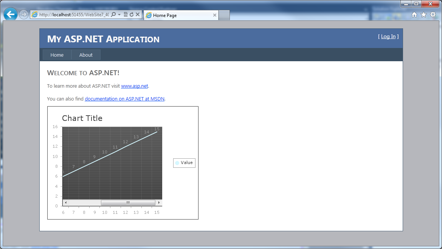The width and height of the screenshot is (442, 249).
Task: Maximize the browser window
Action: click(x=416, y=4)
